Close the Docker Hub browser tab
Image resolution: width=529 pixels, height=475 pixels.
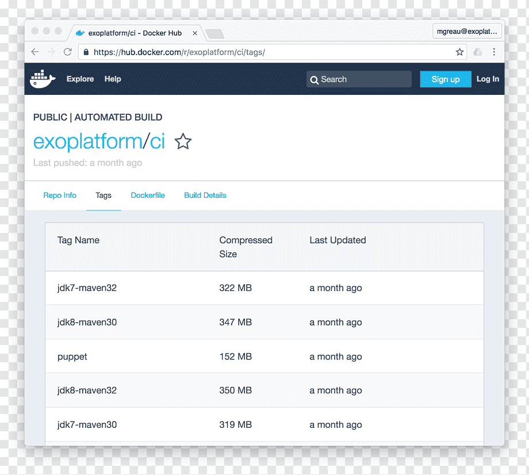195,33
